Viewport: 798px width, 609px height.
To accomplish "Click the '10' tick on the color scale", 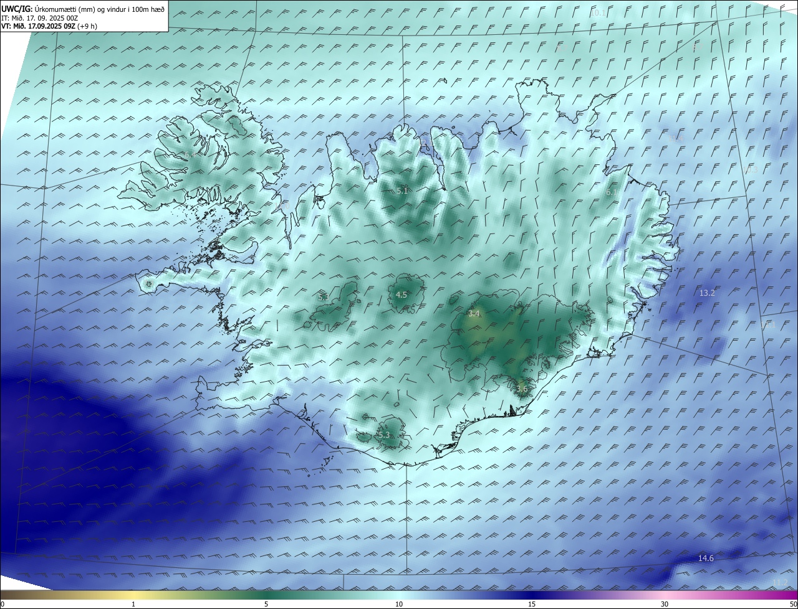I will [399, 604].
